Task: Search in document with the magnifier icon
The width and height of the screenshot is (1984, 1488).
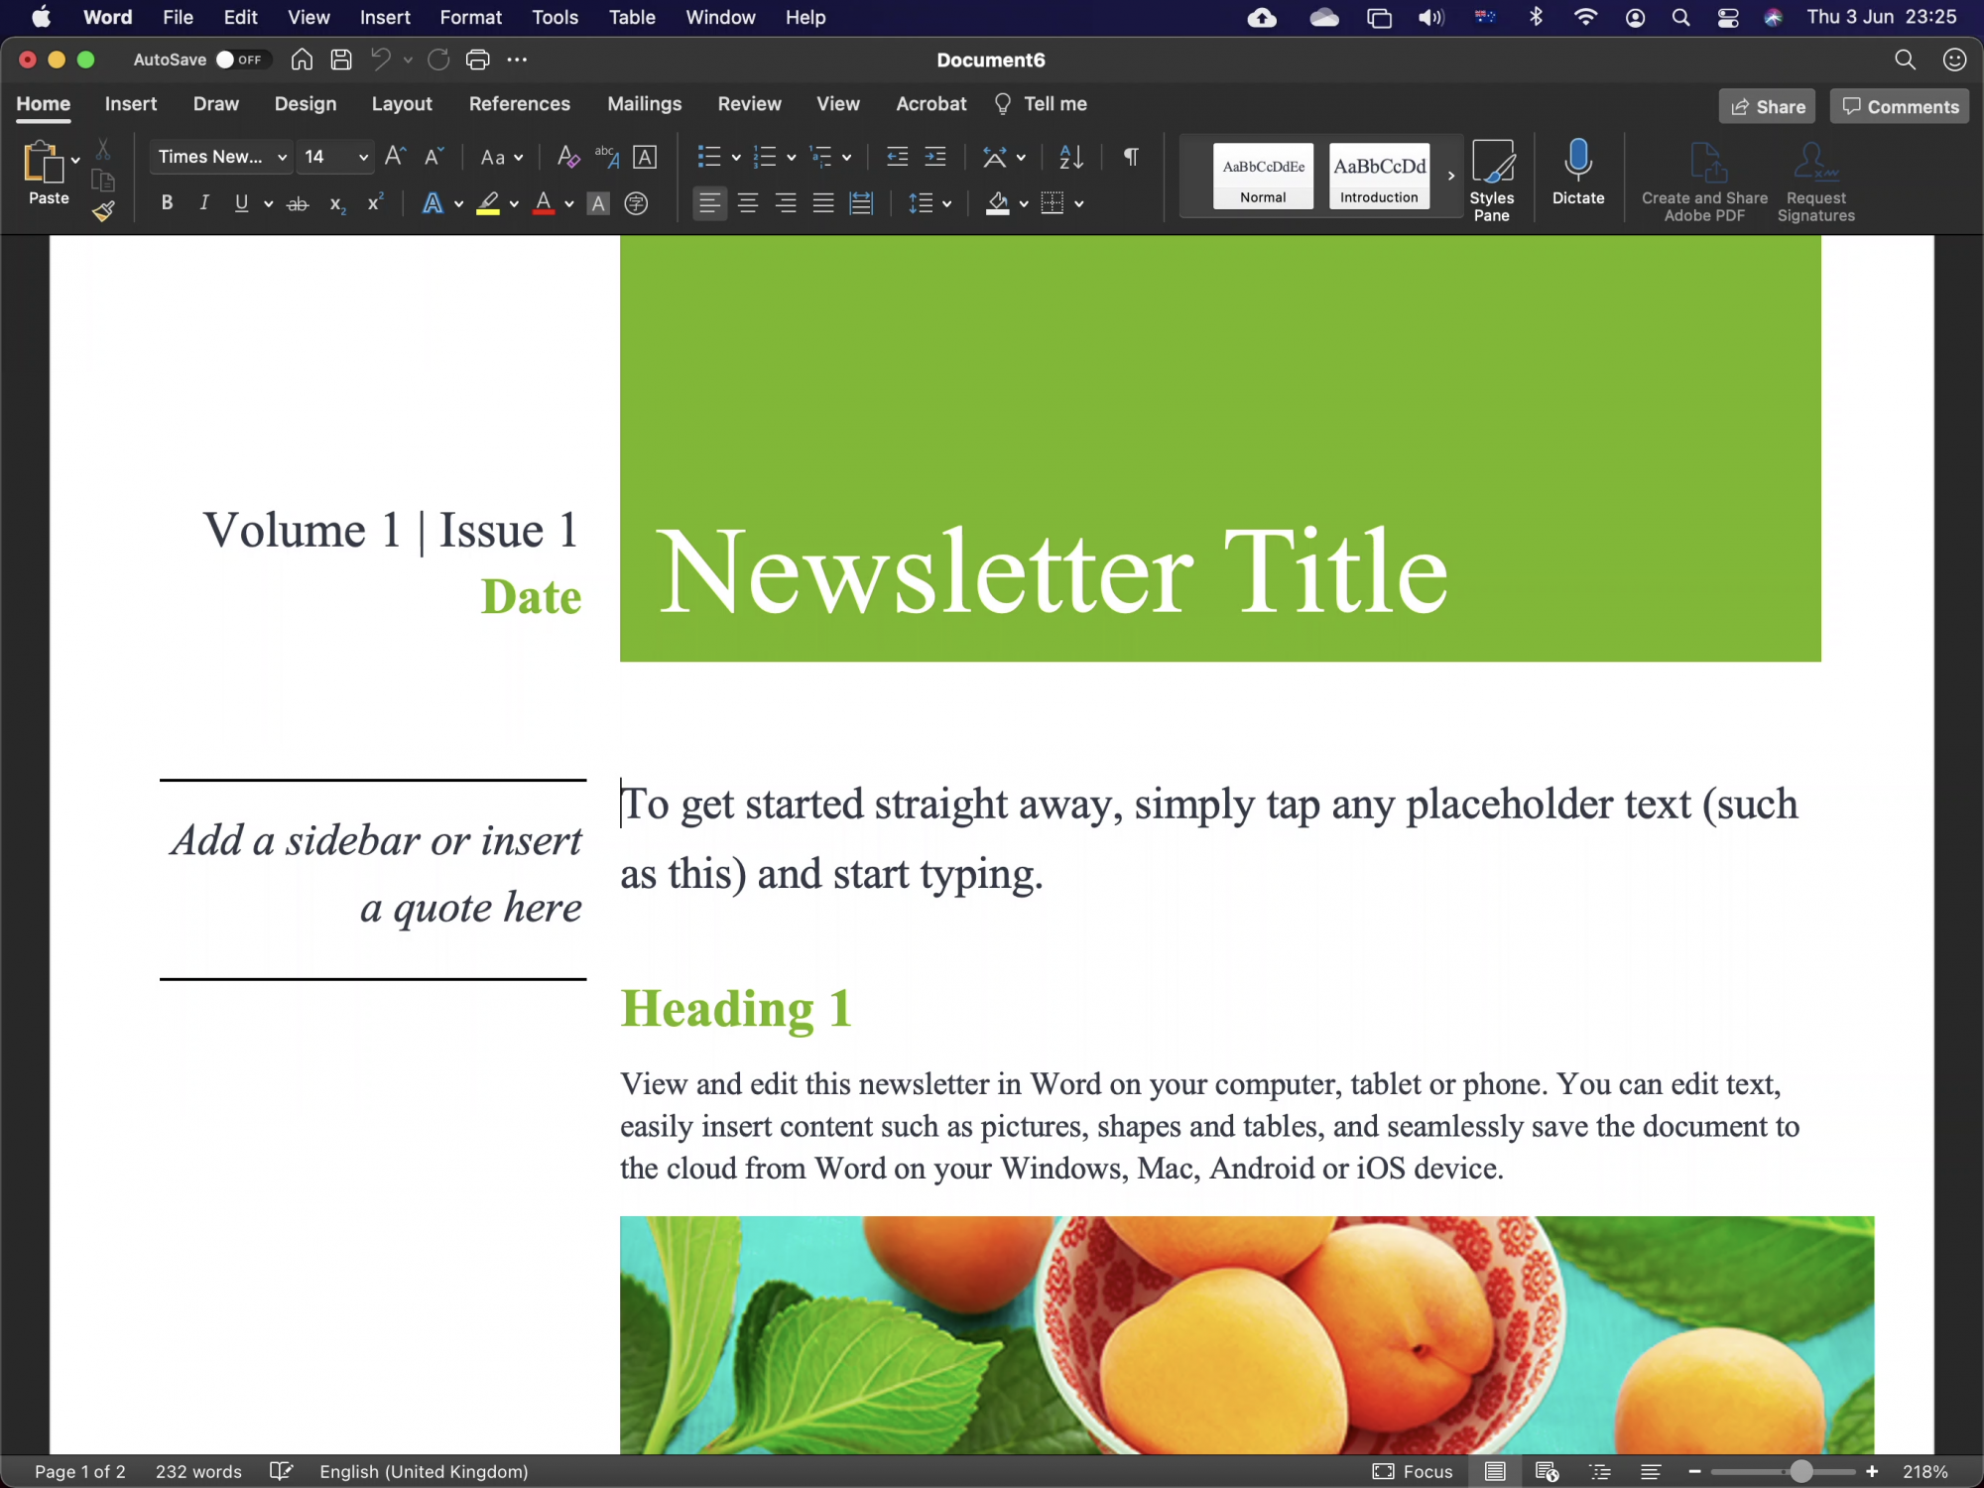Action: tap(1905, 60)
